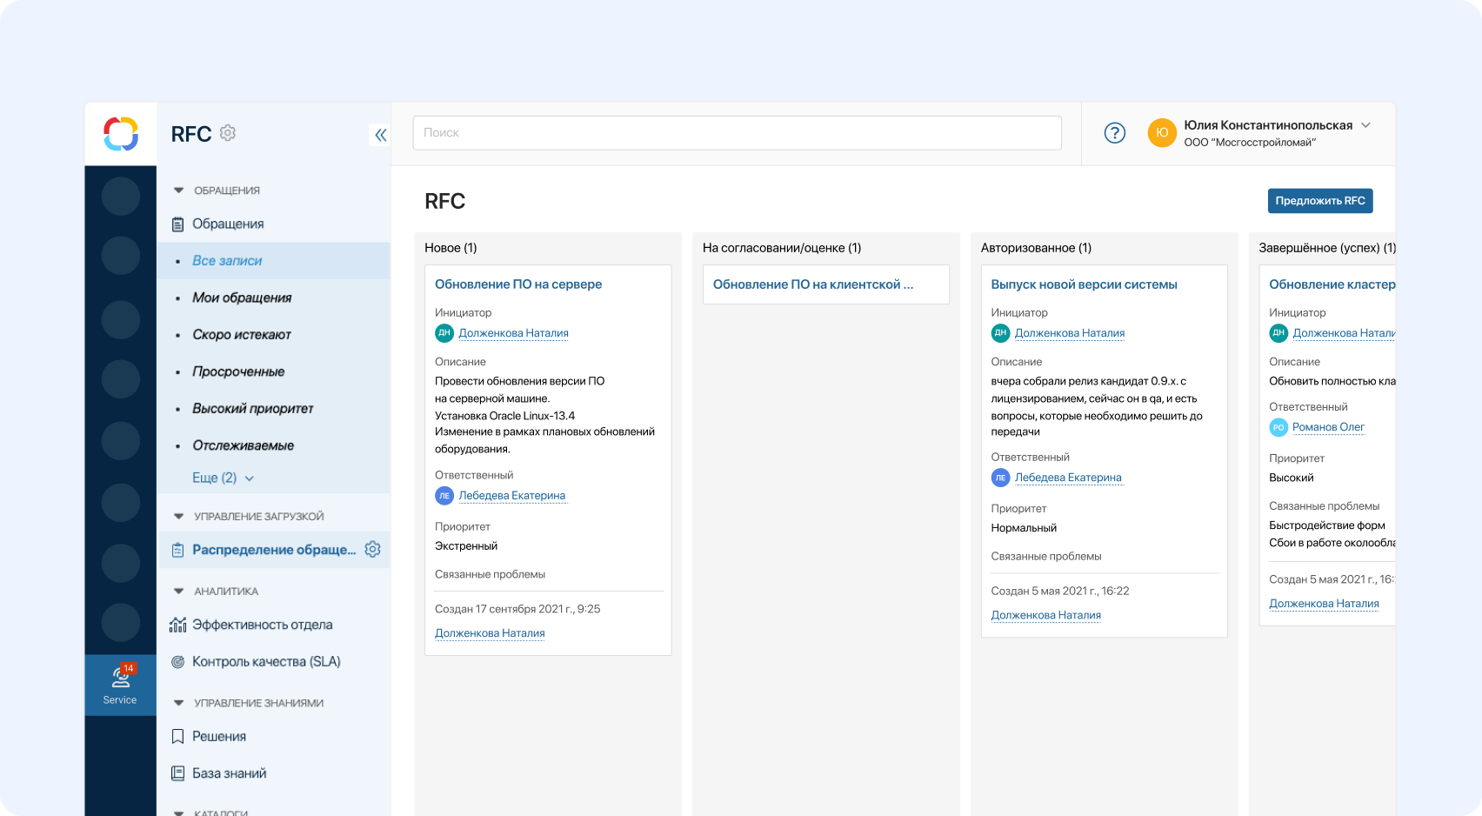The height and width of the screenshot is (816, 1482).
Task: Click the Предложить RFC button
Action: coord(1319,201)
